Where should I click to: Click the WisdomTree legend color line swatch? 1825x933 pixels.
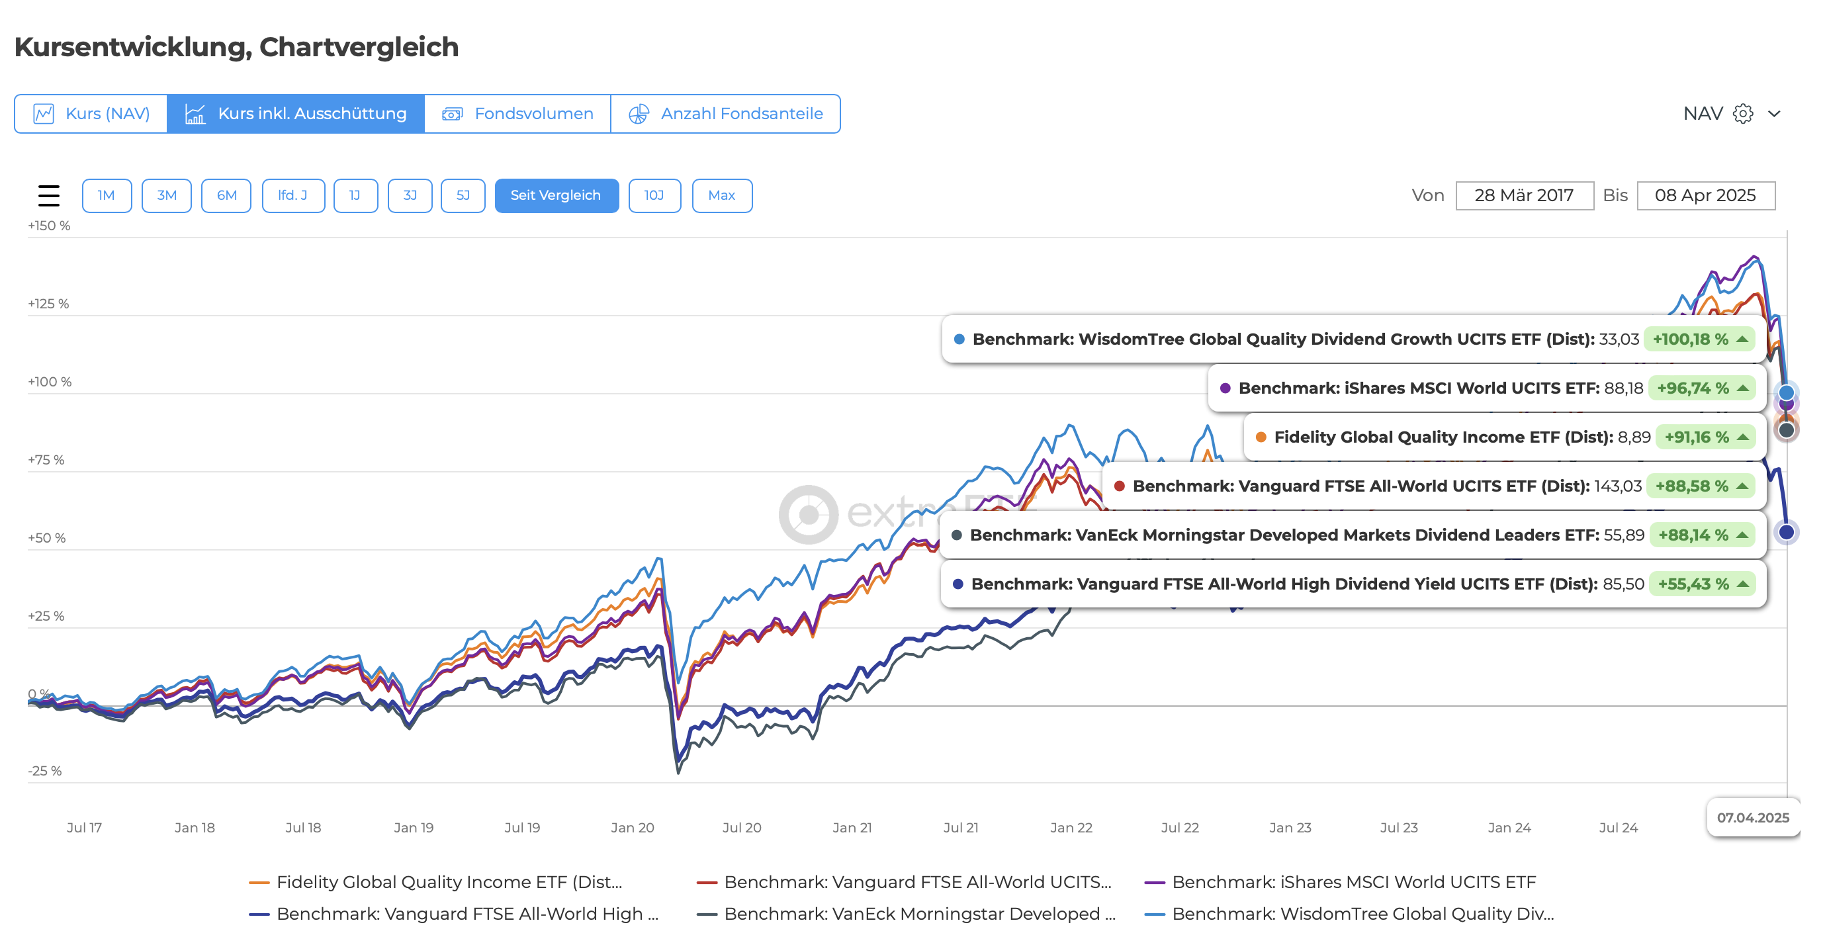1155,914
